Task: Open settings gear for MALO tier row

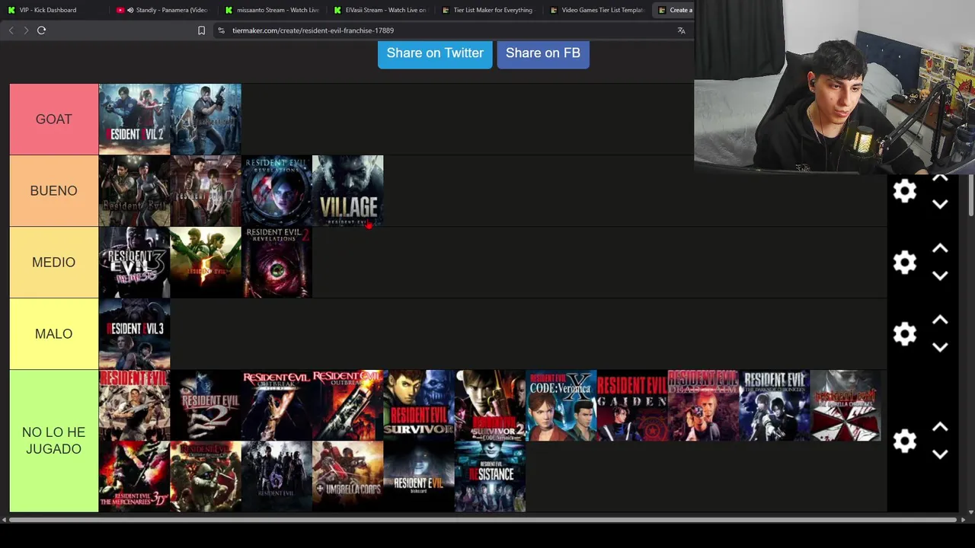Action: click(x=904, y=334)
